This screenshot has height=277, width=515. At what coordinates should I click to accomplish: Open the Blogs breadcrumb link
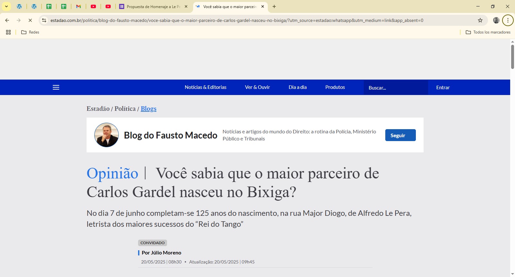[x=148, y=109]
